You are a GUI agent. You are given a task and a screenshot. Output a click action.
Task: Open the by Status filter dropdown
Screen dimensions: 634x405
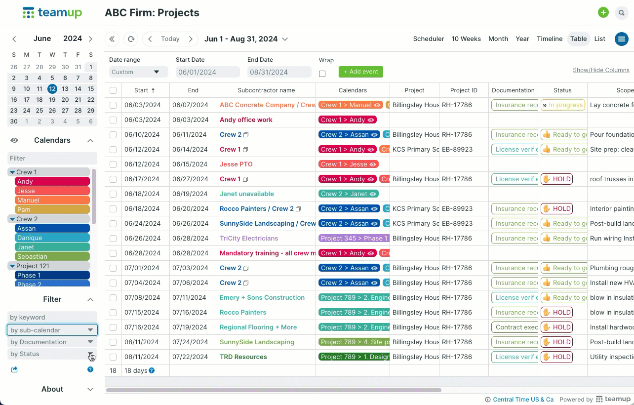pyautogui.click(x=52, y=354)
